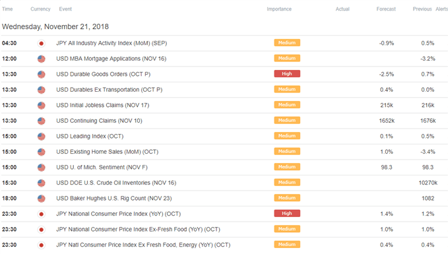Click the 12:00 time cell
The image size is (448, 254).
point(9,59)
